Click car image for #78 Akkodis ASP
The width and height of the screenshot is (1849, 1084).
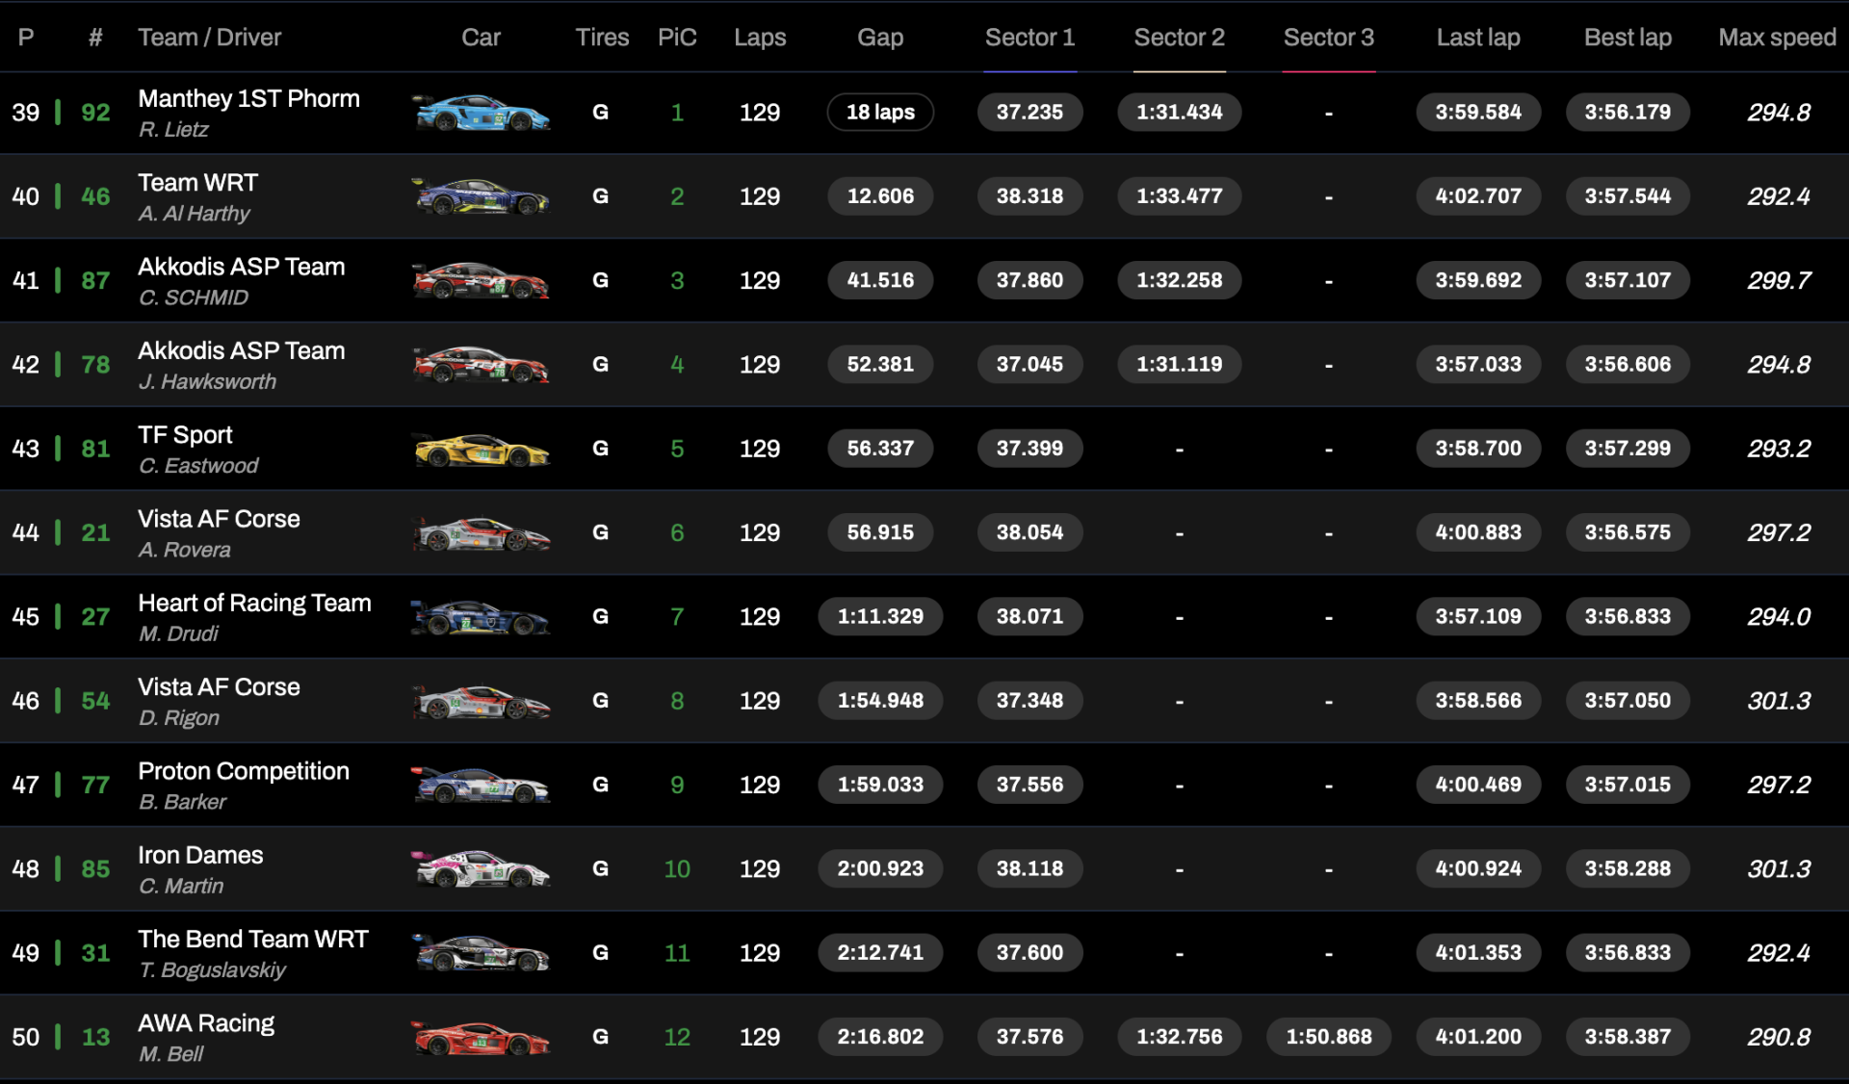481,365
